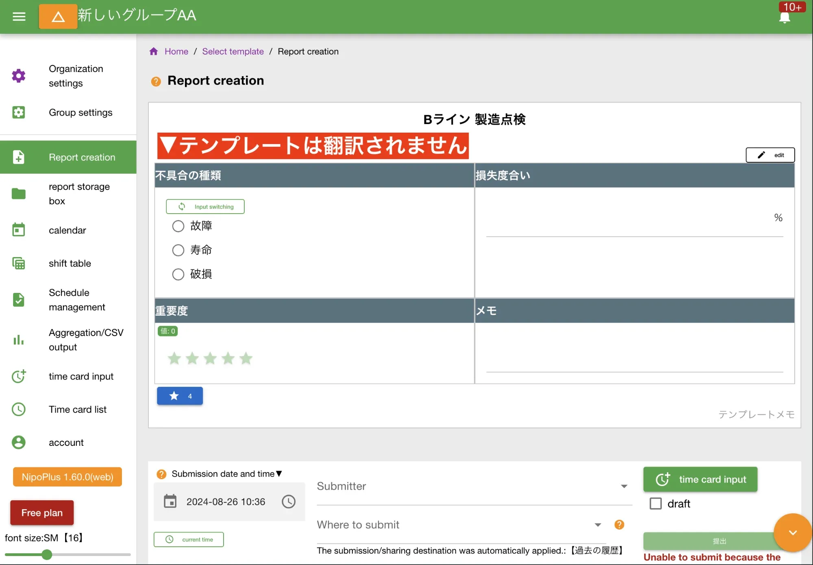Open the report storage box folder icon
The image size is (813, 565).
[x=19, y=194]
